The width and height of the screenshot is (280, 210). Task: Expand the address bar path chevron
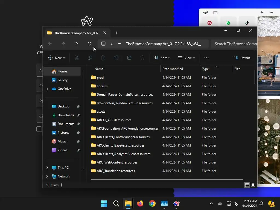point(112,44)
